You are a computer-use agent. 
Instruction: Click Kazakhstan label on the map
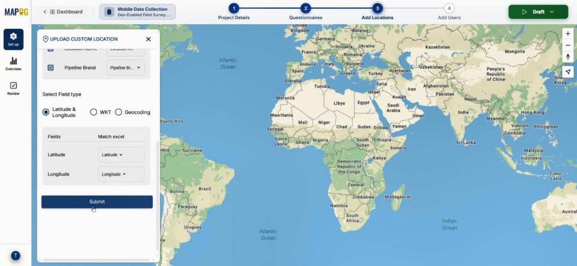click(x=437, y=47)
